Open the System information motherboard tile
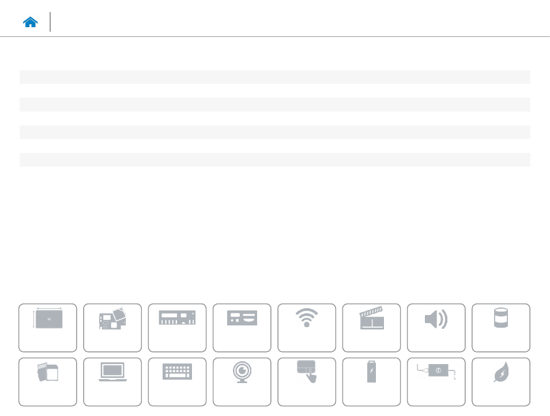The width and height of the screenshot is (550, 416). pyautogui.click(x=112, y=327)
